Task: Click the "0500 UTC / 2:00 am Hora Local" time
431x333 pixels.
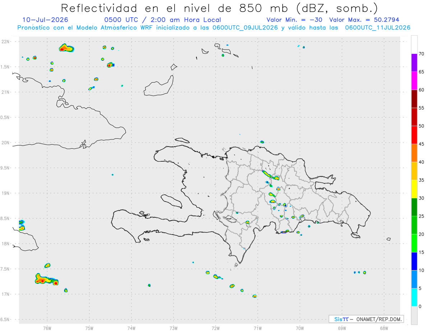Action: (162, 20)
